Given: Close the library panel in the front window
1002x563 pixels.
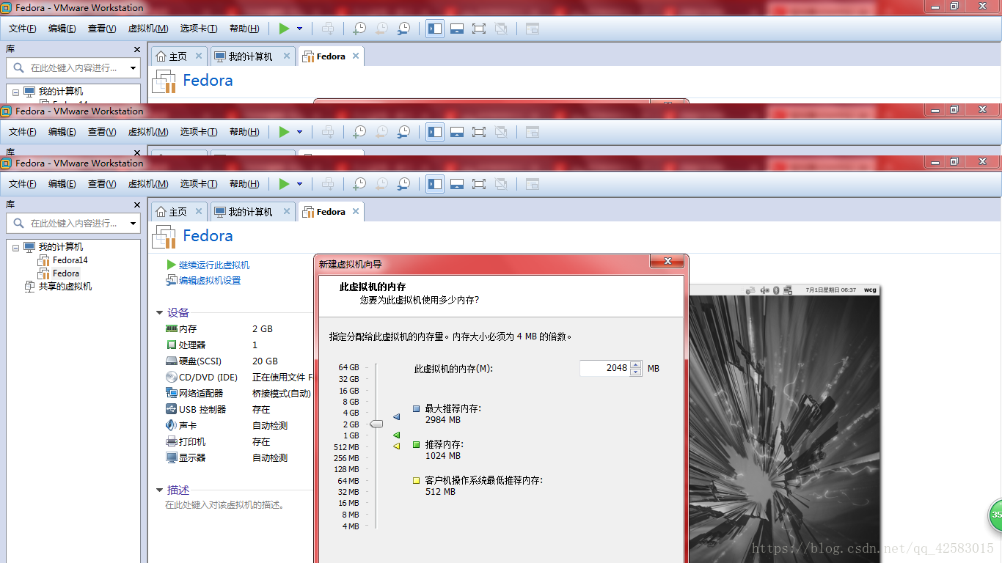Looking at the screenshot, I should pos(136,205).
